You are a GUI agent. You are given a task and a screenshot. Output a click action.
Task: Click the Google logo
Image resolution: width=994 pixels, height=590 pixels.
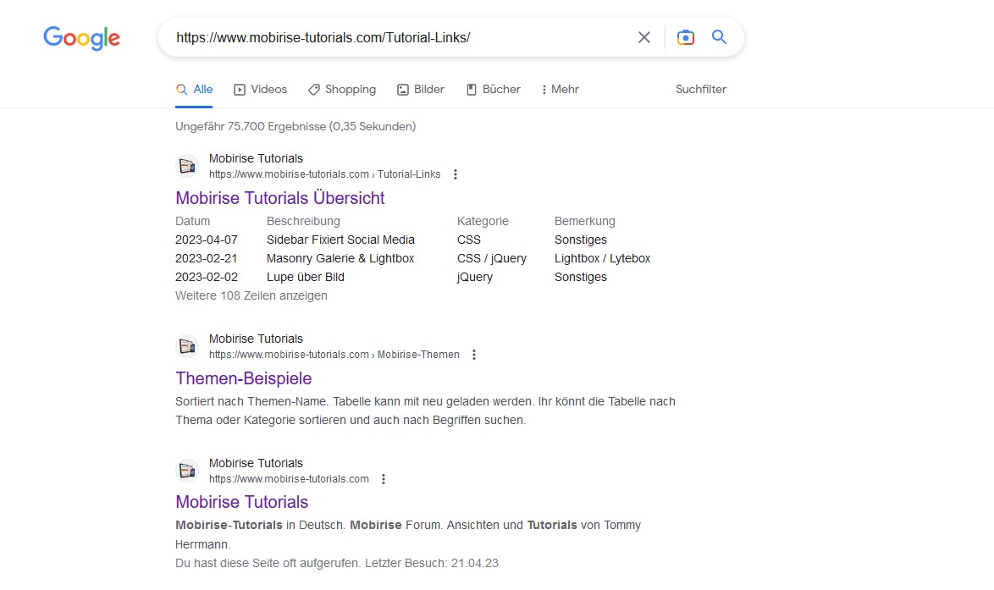click(x=81, y=38)
